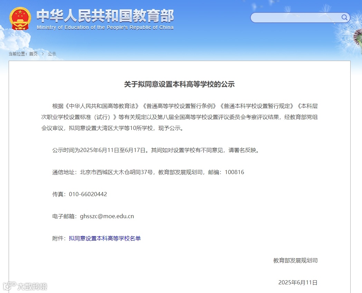Click the address text 北京市西城区大木仓胡同37号
Image resolution: width=362 pixels, height=293 pixels.
pyautogui.click(x=116, y=172)
